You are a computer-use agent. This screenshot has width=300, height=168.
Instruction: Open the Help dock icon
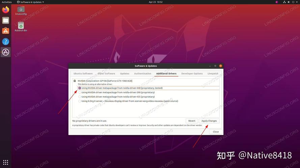pos(5,41)
